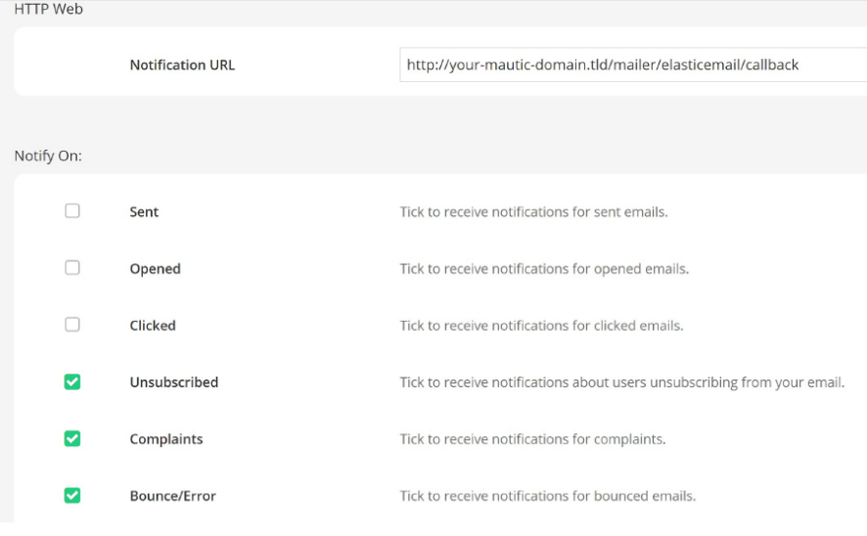Tick the Opened notifications checkbox
867x536 pixels.
(72, 268)
